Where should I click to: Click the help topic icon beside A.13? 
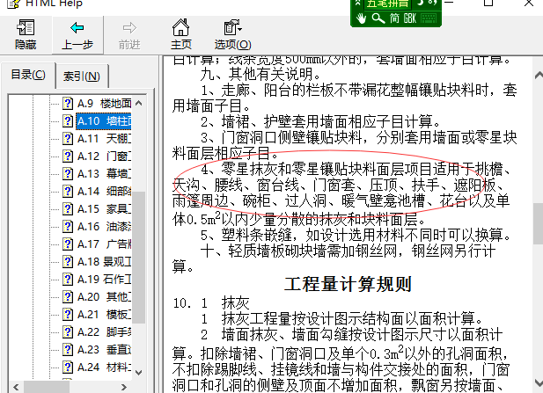point(68,173)
